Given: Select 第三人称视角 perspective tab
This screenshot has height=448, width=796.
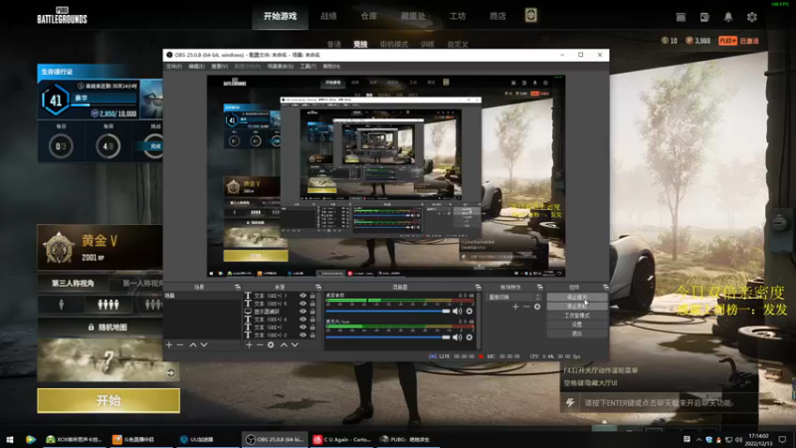Looking at the screenshot, I should (x=73, y=284).
